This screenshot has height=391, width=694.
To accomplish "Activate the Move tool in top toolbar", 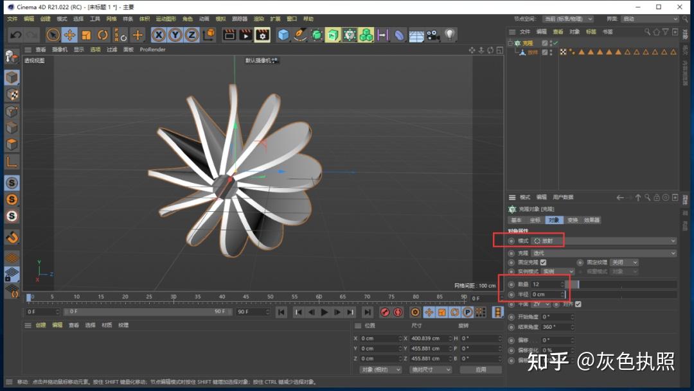I will (69, 35).
